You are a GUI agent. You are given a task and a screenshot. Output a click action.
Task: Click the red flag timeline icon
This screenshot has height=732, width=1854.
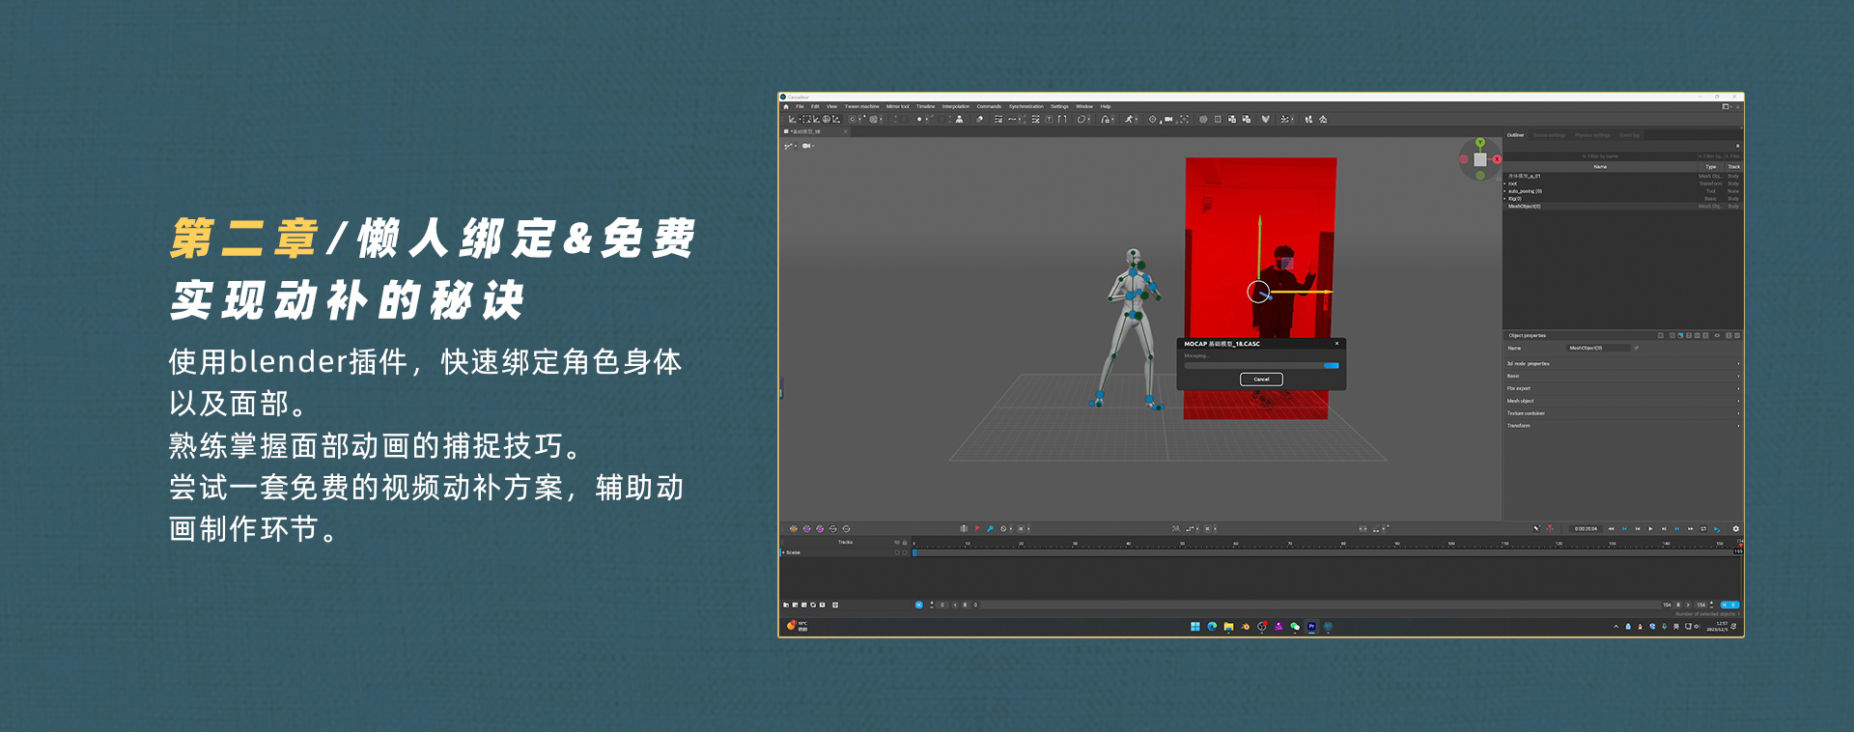coord(977,528)
